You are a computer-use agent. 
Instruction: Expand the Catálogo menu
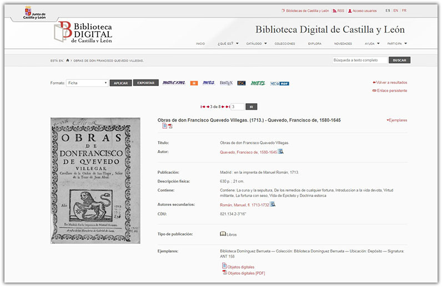pos(257,43)
